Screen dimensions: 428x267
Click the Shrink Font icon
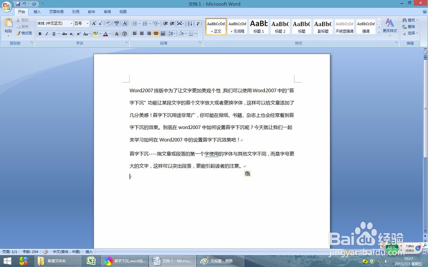tap(101, 23)
